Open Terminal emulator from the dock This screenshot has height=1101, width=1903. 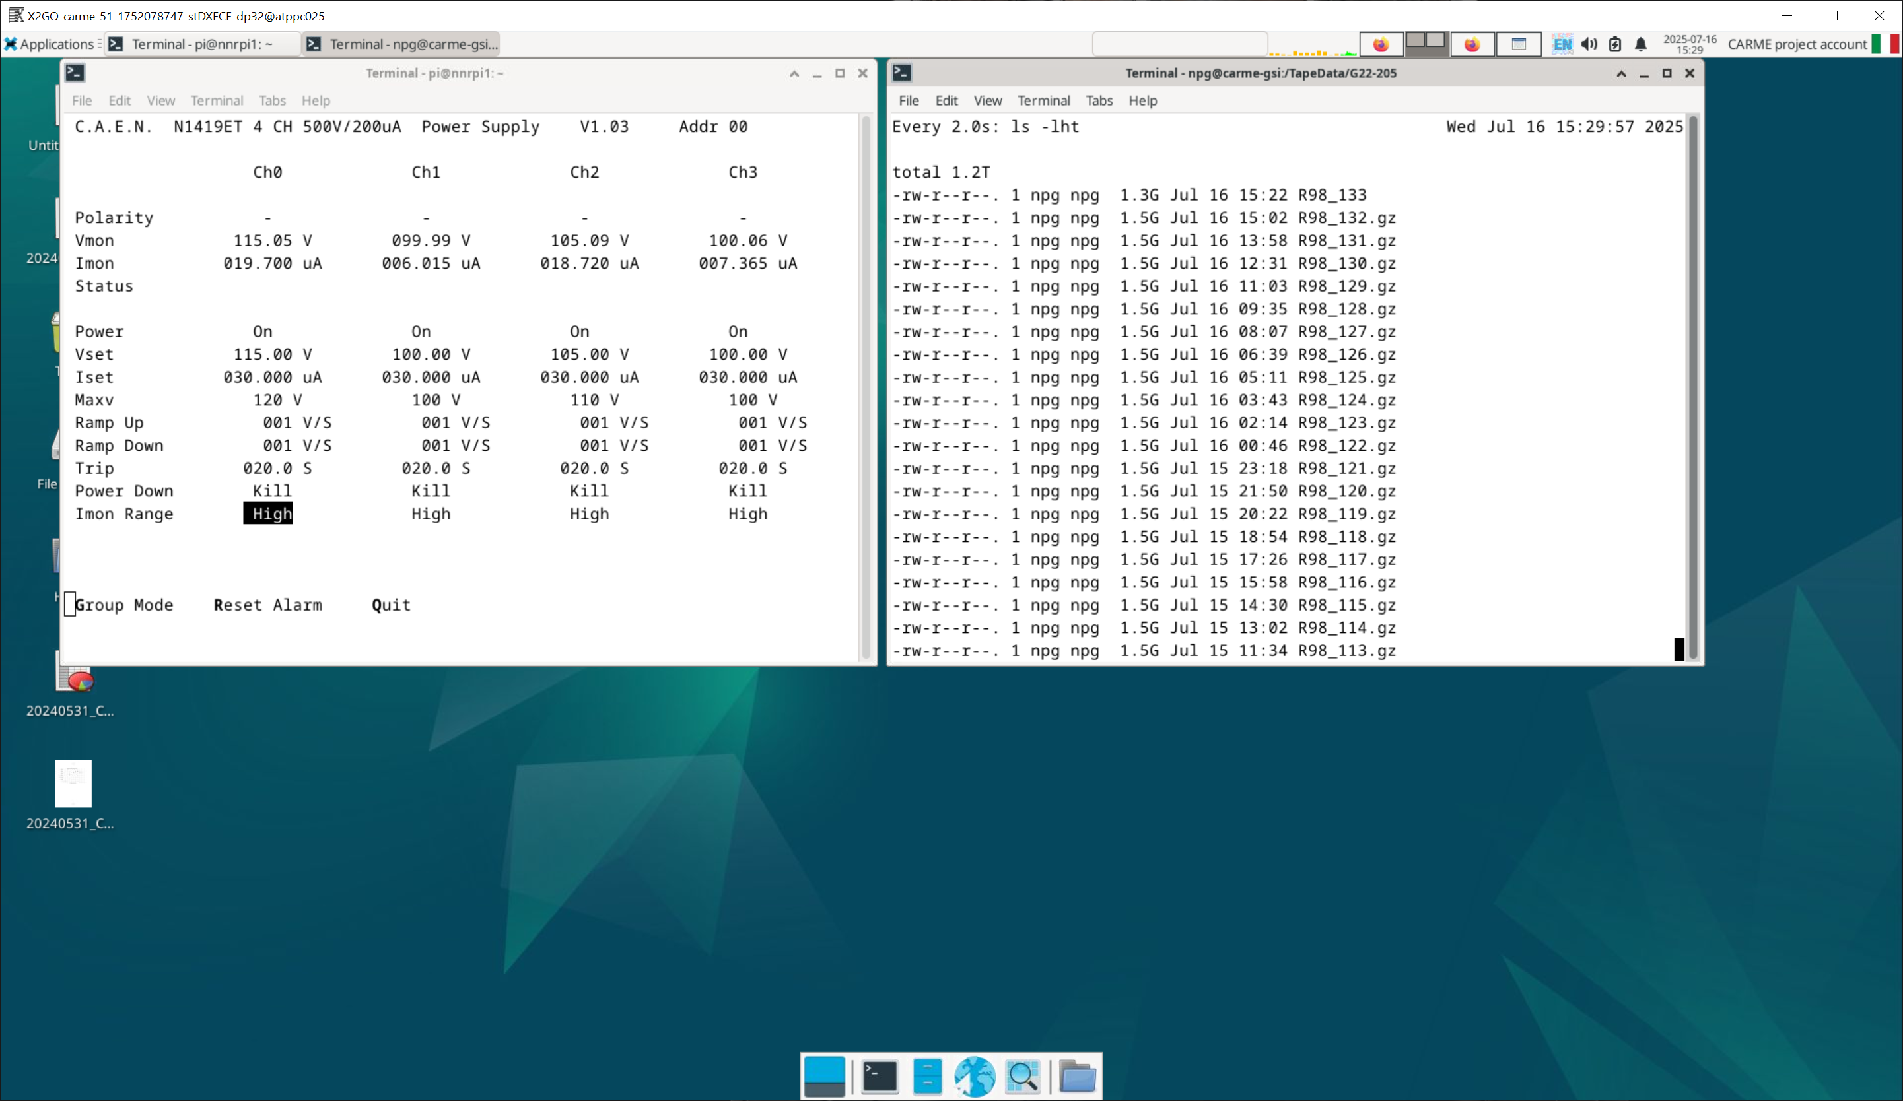point(879,1076)
